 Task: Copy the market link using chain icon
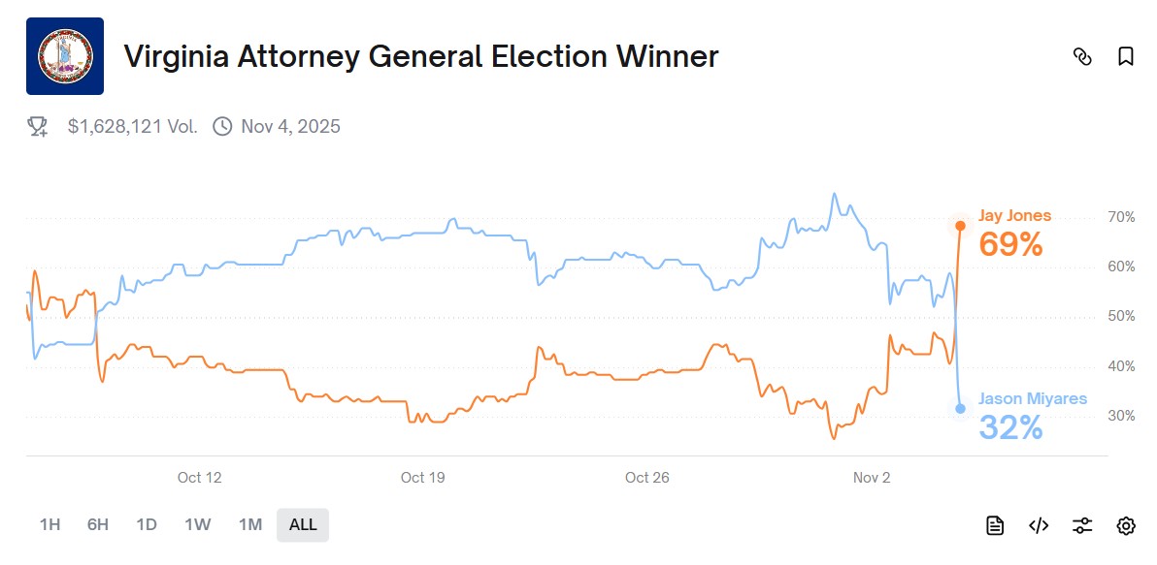pos(1084,57)
